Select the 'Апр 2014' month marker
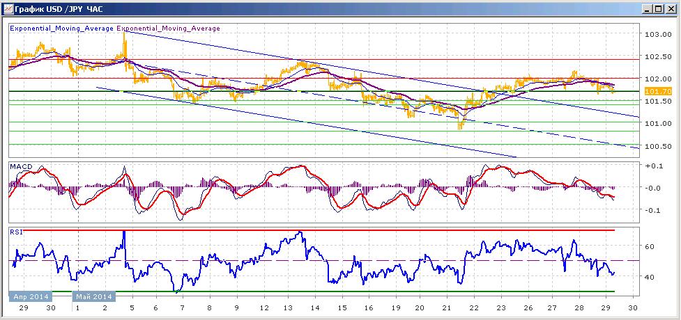Screen dimensions: 681x320 [31, 296]
